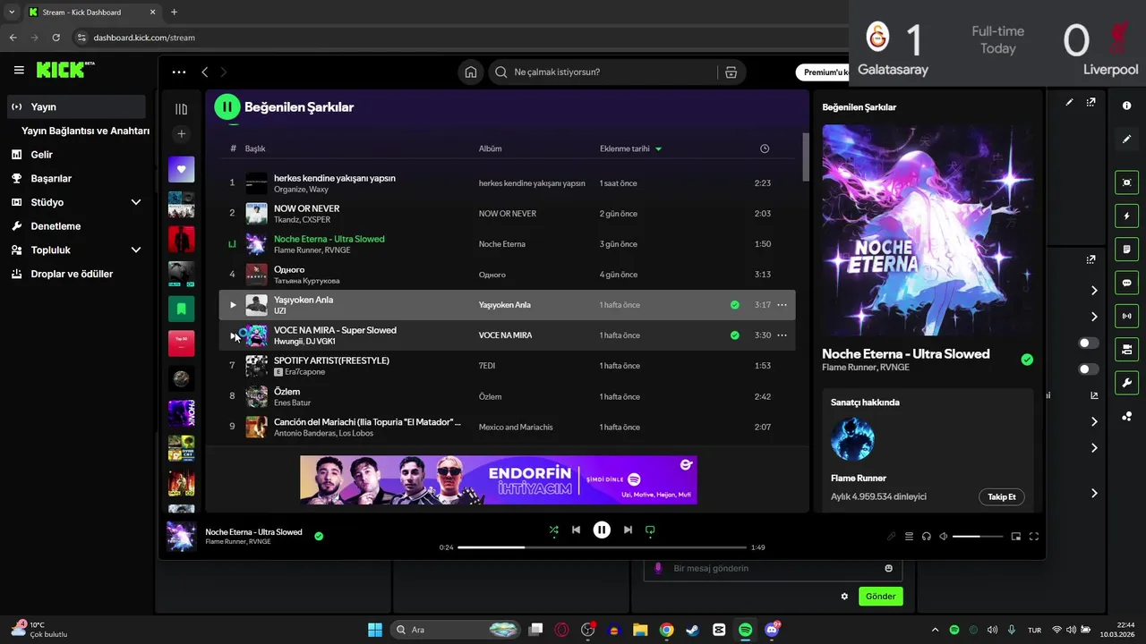Open the Kick hamburger menu
Viewport: 1146px width, 644px height.
pyautogui.click(x=19, y=70)
